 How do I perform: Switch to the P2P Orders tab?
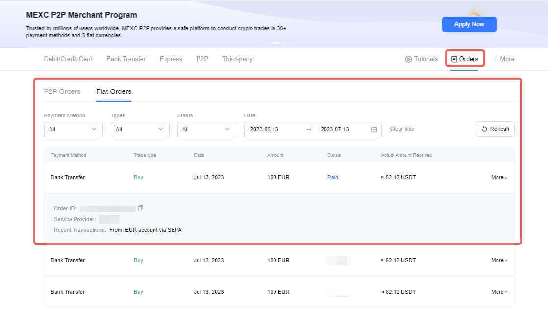62,91
